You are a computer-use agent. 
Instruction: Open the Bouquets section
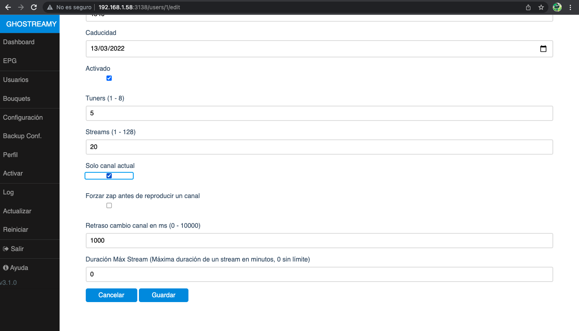click(17, 99)
